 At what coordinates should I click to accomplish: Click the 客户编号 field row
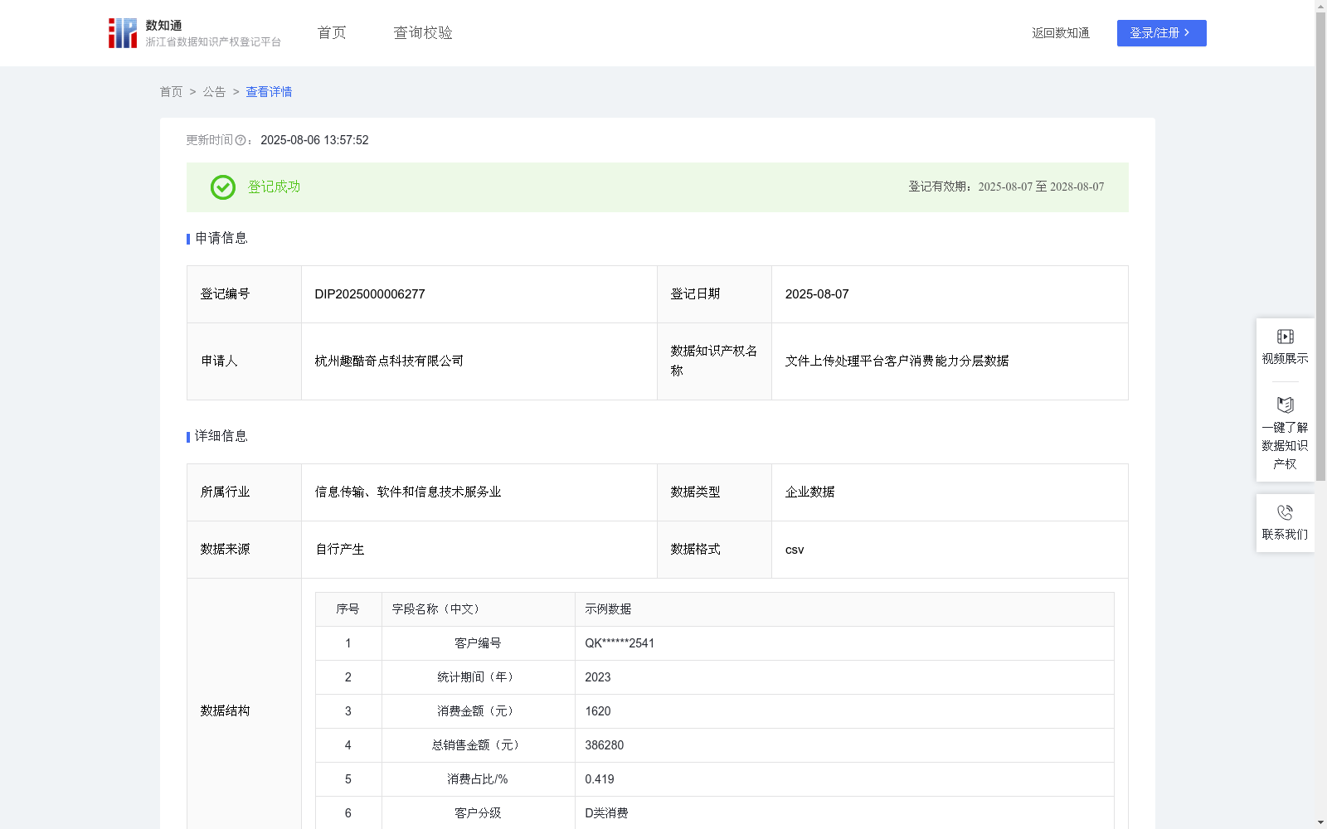(714, 643)
